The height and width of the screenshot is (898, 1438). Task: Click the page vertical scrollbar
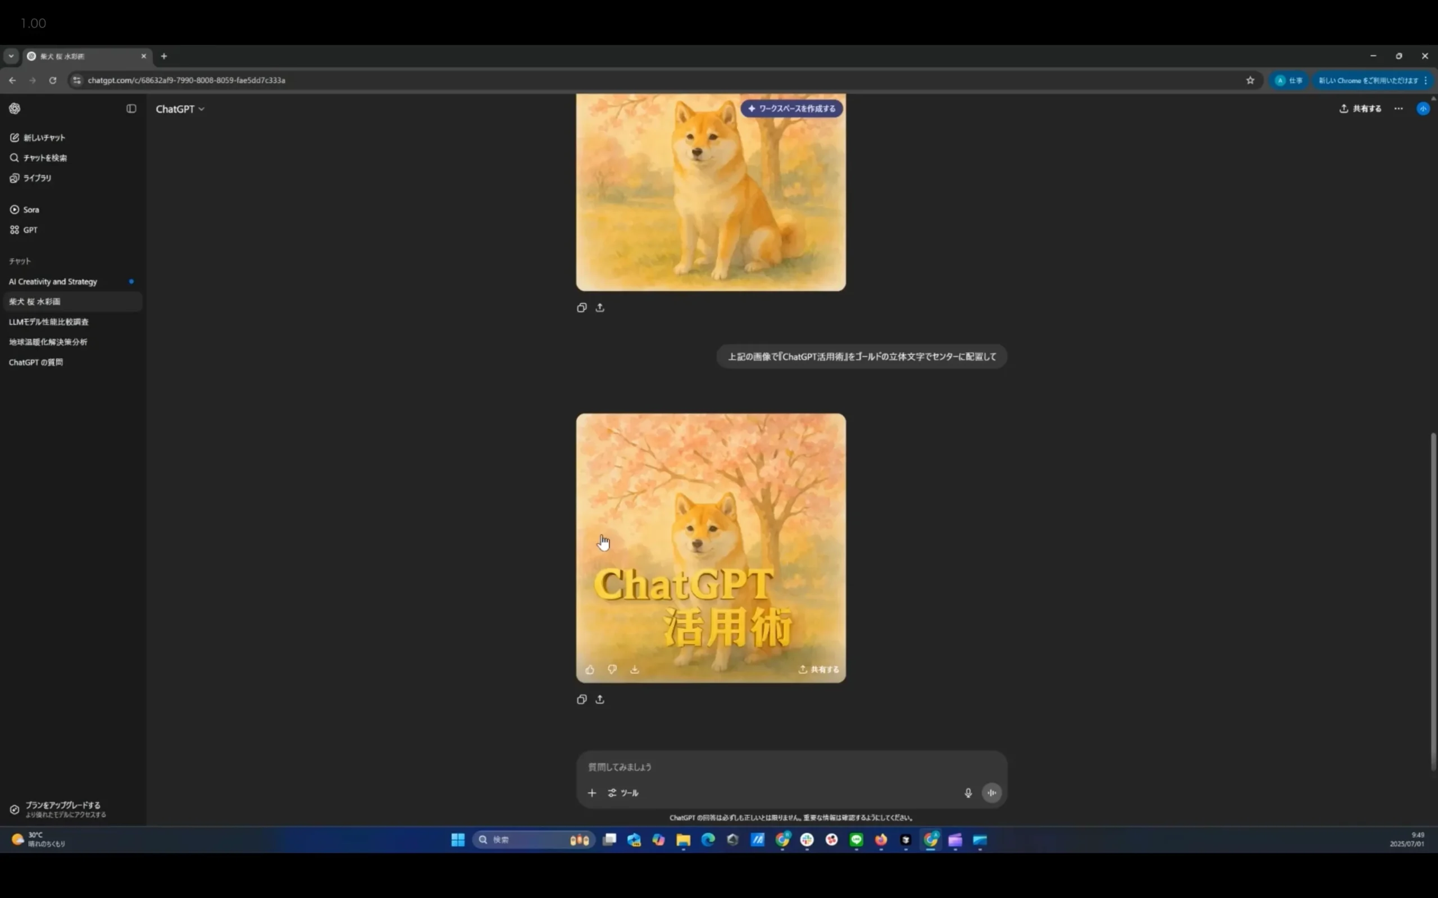tap(1432, 600)
